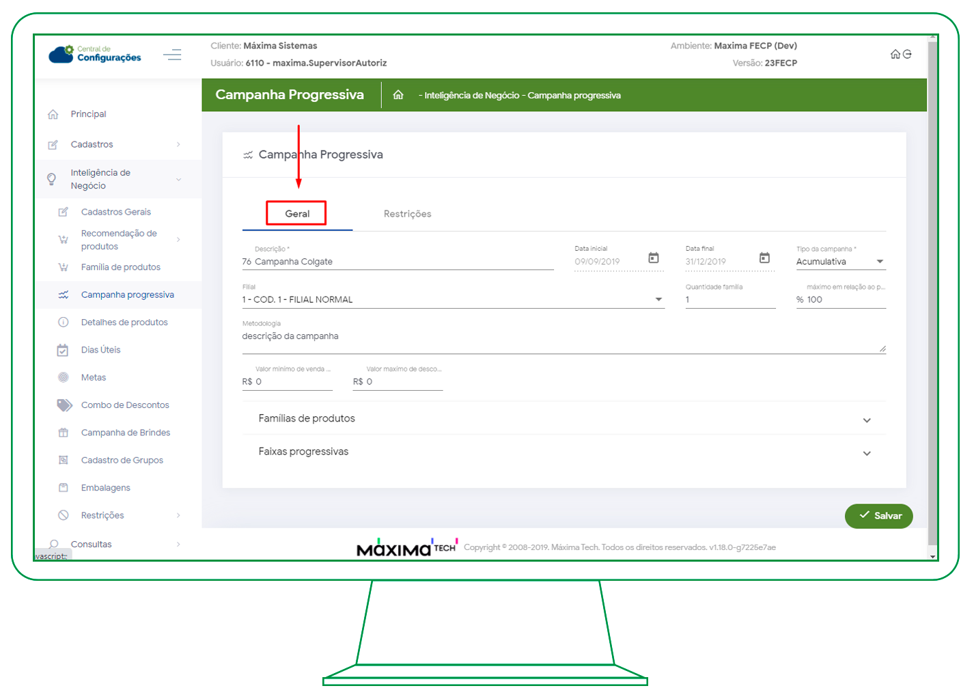Click the máximo em relação percentage field
The image size is (974, 699).
click(x=841, y=300)
